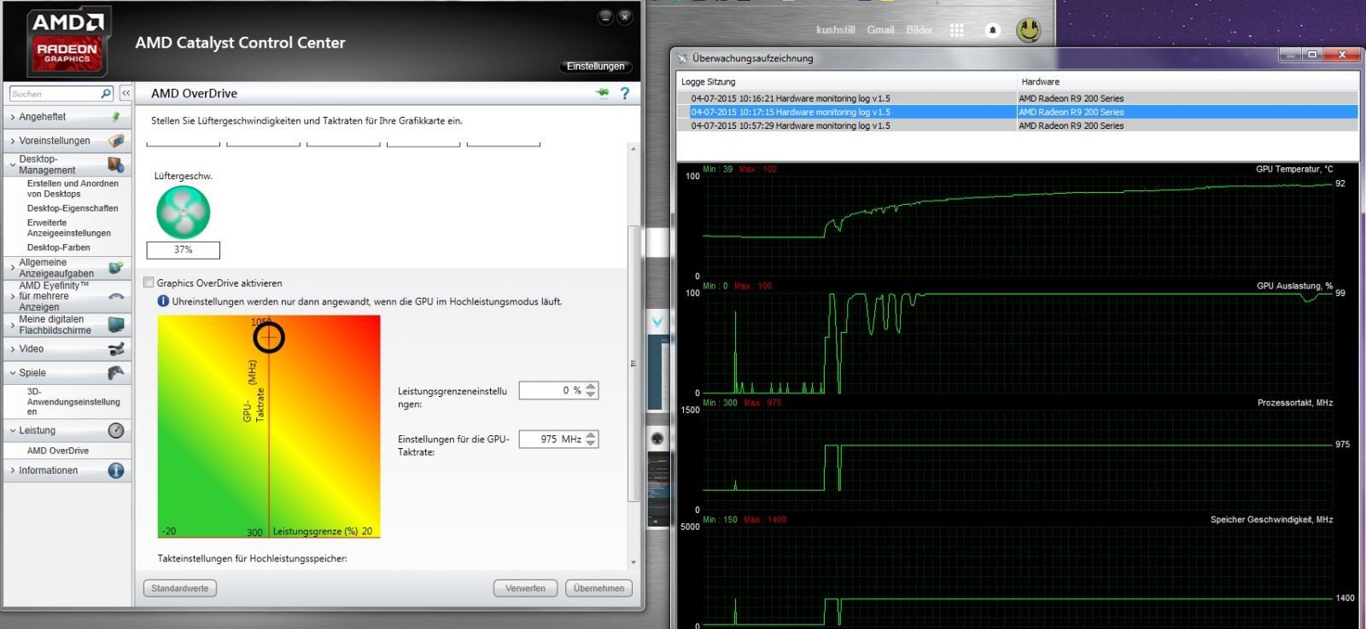
Task: Click the Hardware column header
Action: (x=1188, y=82)
